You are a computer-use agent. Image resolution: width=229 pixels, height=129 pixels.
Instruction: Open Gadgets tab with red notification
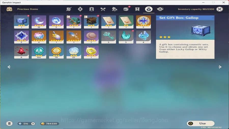[126, 9]
